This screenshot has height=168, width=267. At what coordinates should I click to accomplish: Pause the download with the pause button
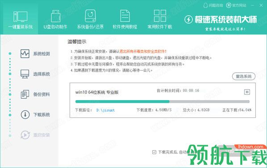[247, 92]
